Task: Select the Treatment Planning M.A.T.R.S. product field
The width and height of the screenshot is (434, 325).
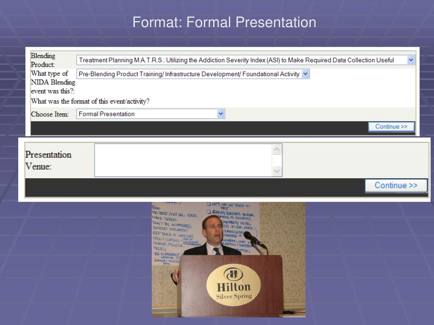Action: [x=245, y=60]
